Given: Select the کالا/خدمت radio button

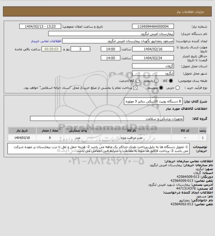Looking at the screenshot, I should point(137,81).
